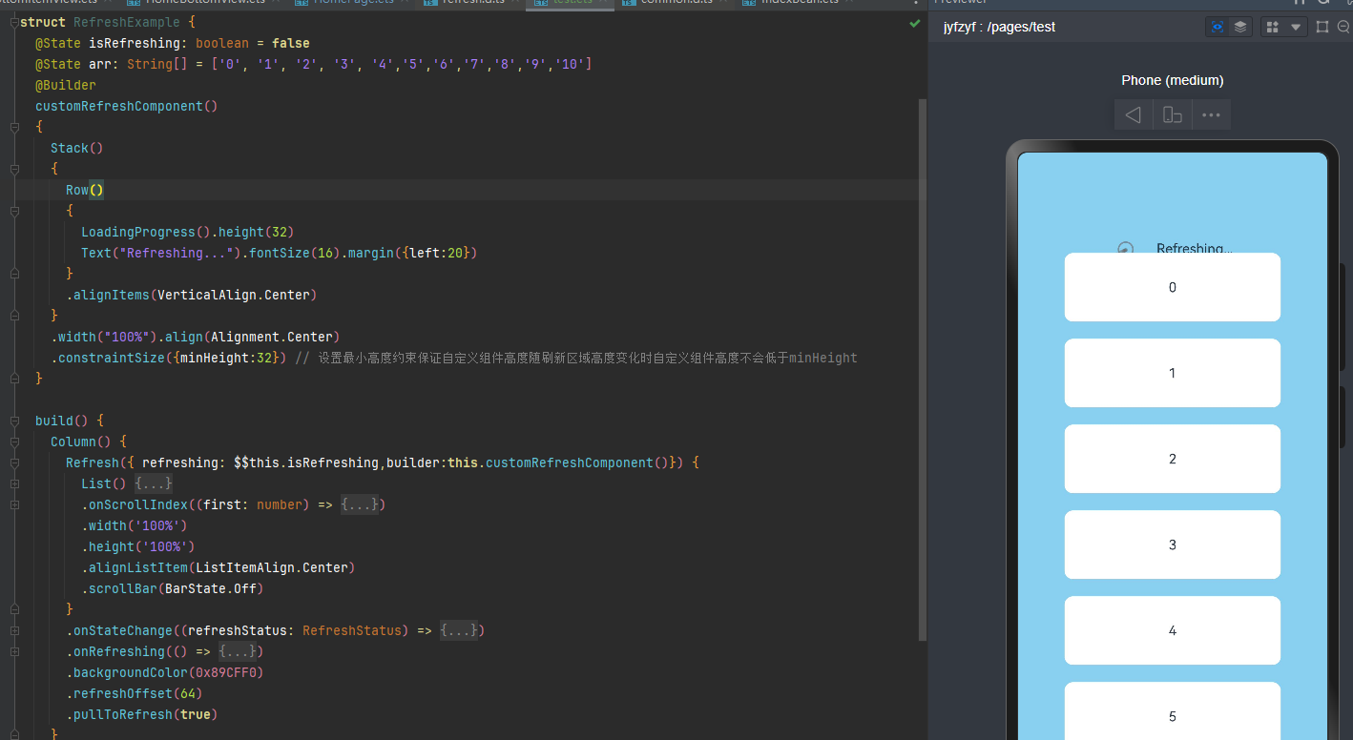Click the green checkmark inspection indicator
Screen dimensions: 1353x740
(x=915, y=23)
